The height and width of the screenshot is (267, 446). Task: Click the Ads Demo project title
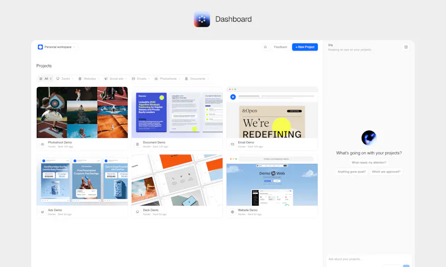click(x=55, y=210)
